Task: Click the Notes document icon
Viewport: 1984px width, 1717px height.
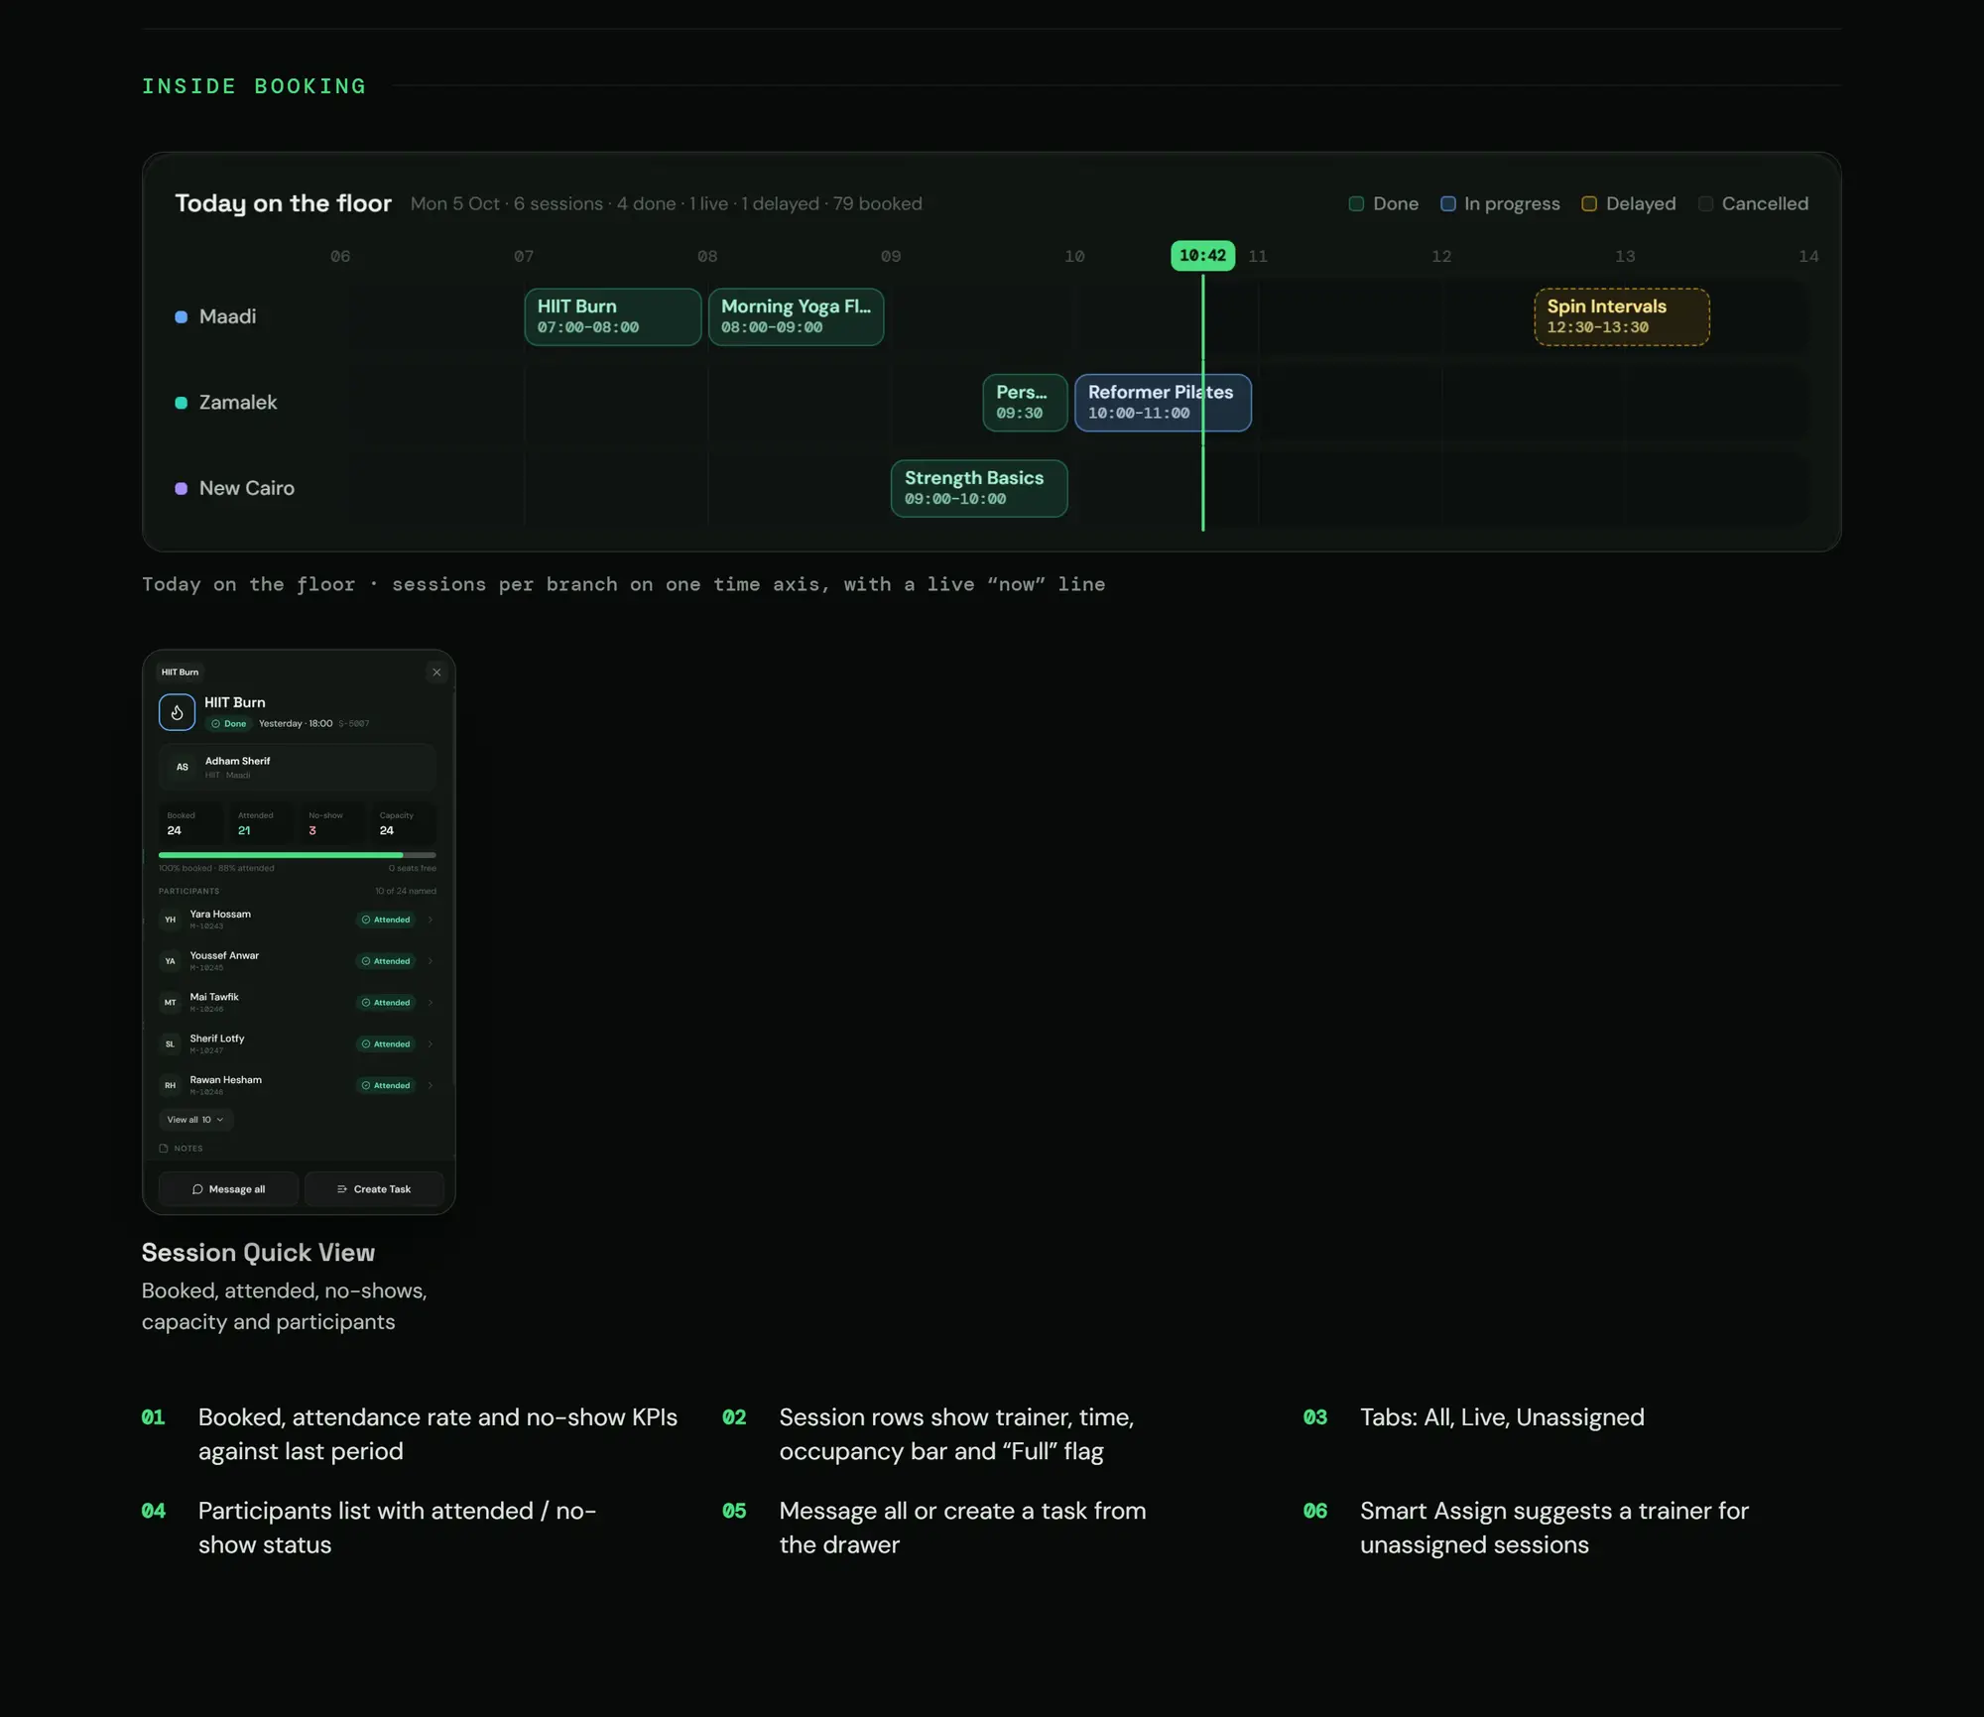Action: tap(164, 1149)
